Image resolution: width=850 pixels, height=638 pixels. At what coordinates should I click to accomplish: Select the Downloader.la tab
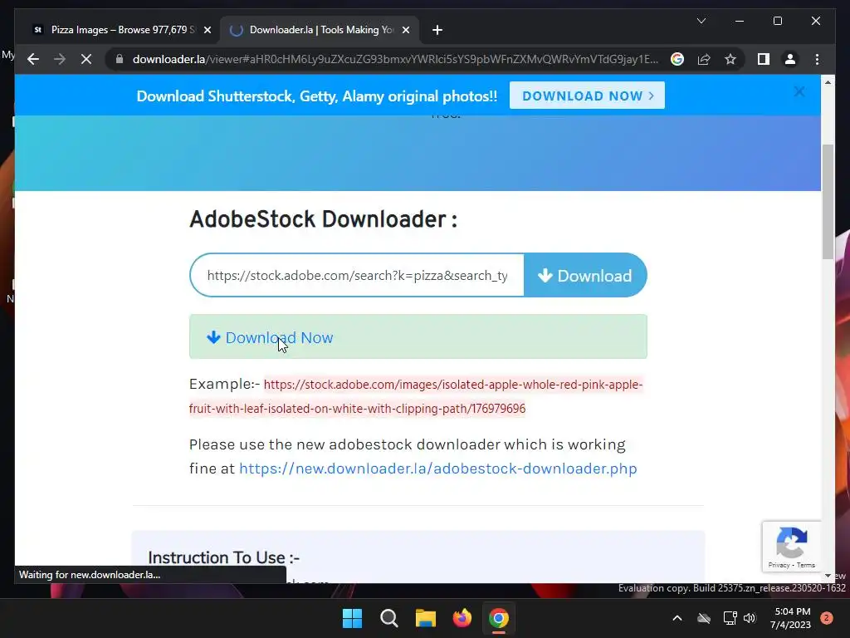tap(320, 30)
